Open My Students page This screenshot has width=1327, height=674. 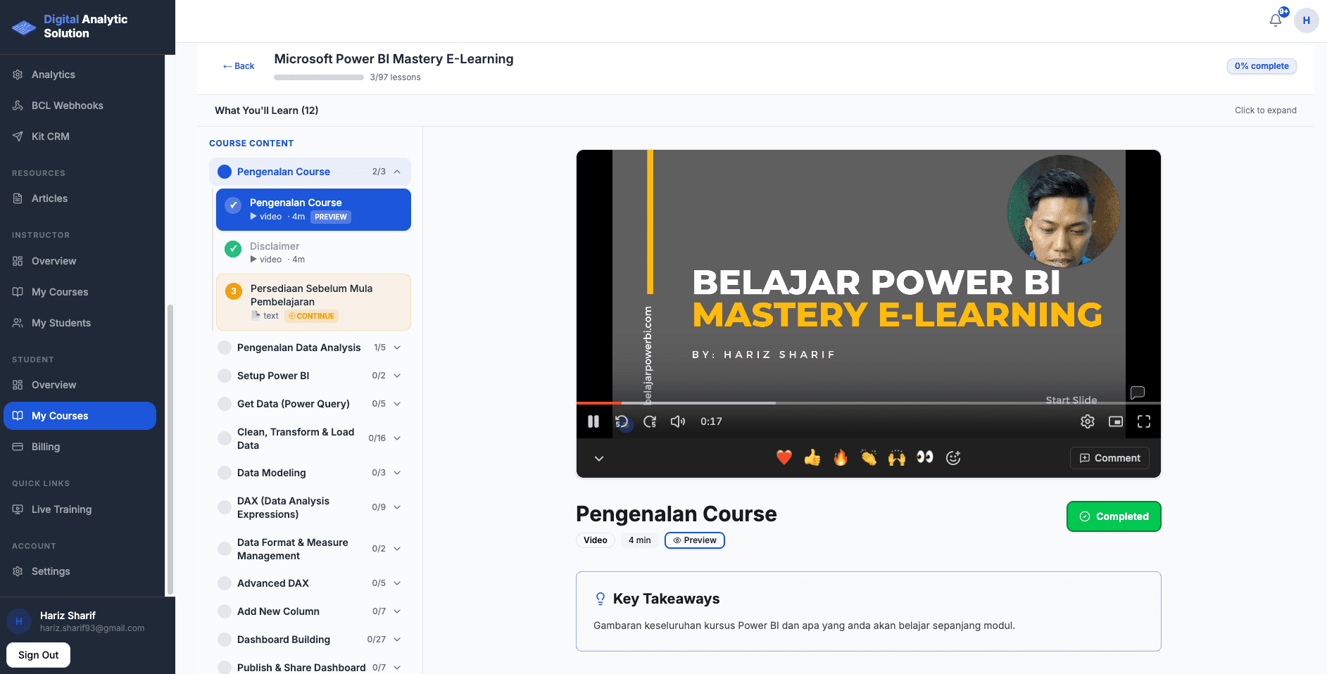[80, 323]
